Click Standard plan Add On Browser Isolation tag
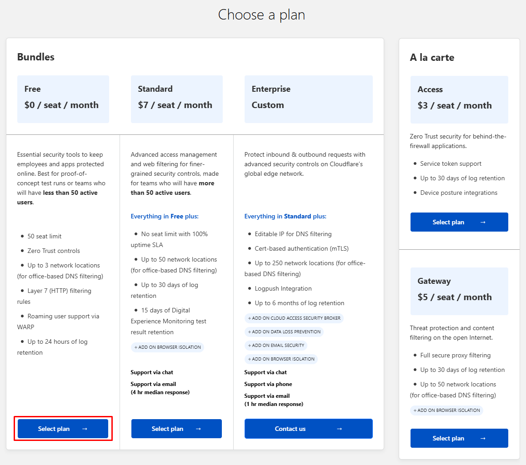Image resolution: width=526 pixels, height=465 pixels. tap(167, 347)
